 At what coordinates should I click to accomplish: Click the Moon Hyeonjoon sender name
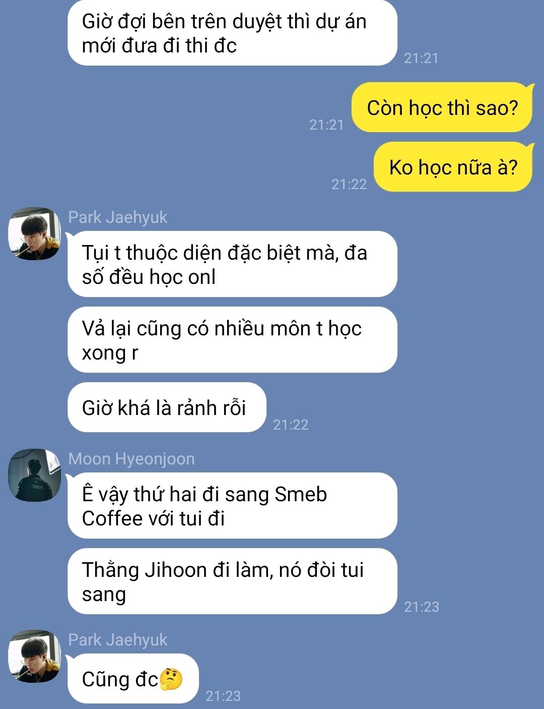131,459
